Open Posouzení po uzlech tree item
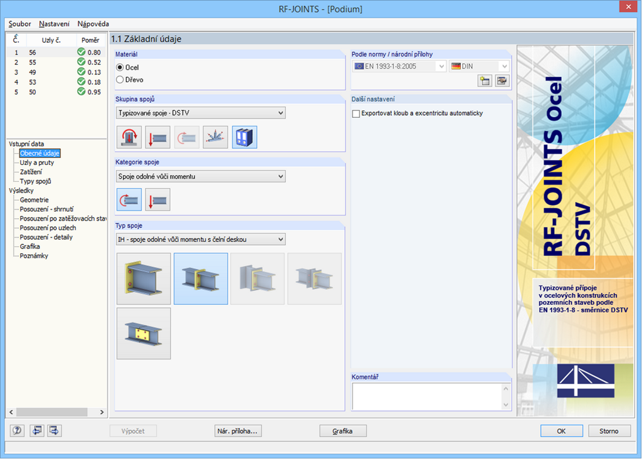 pos(48,228)
